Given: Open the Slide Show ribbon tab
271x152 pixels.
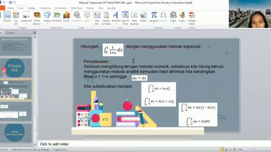Looking at the screenshot, I should click(x=77, y=8).
